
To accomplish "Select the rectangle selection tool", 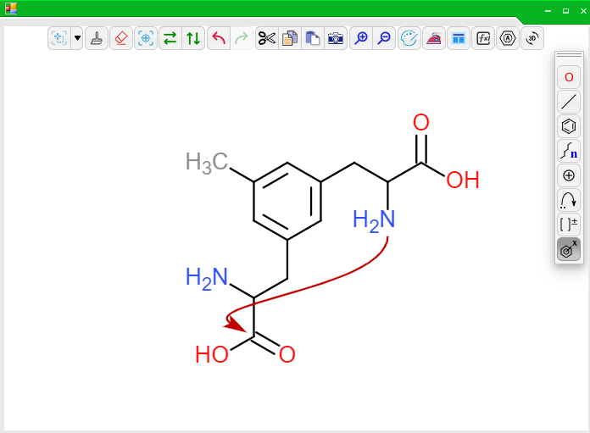I will (59, 38).
